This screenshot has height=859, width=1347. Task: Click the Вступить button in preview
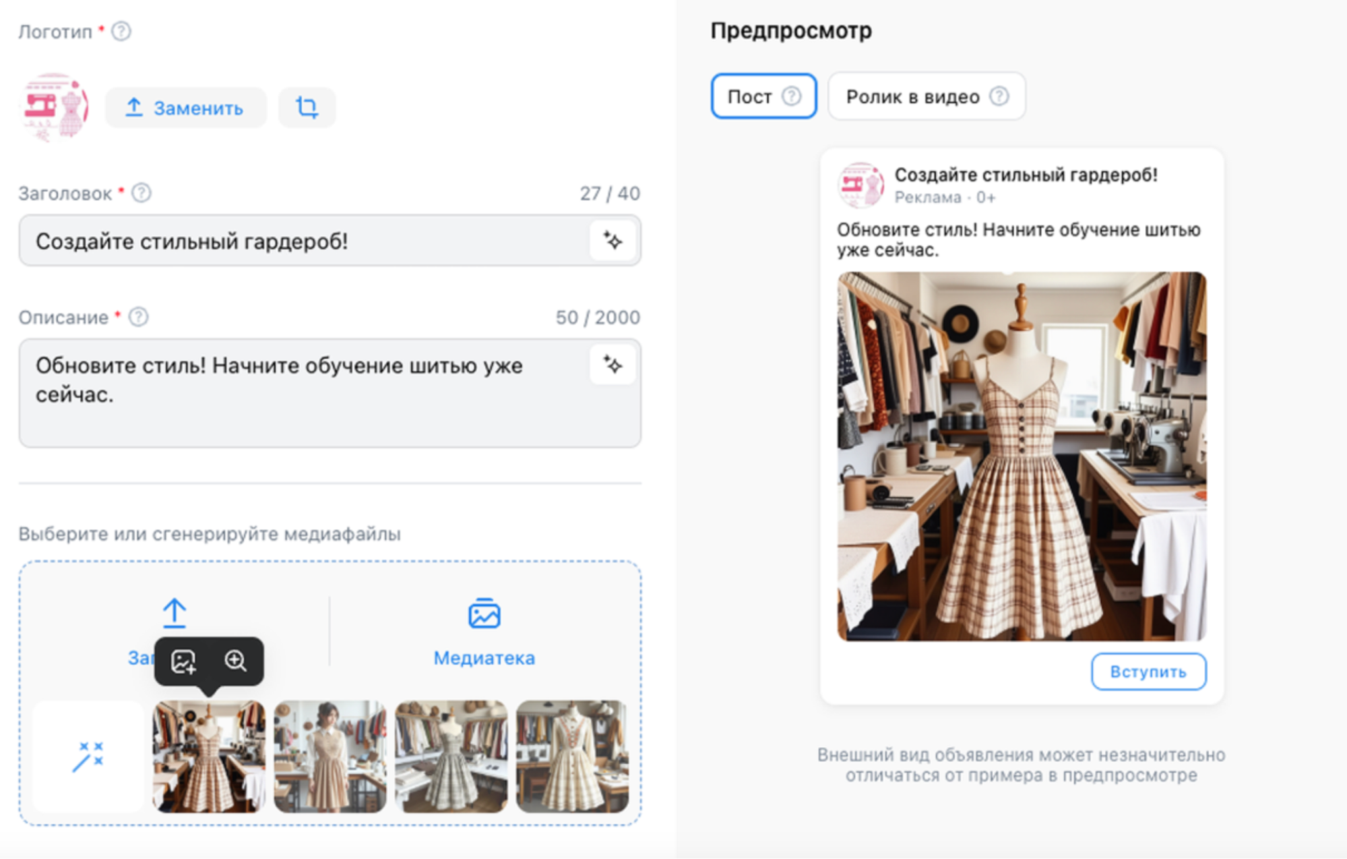pos(1148,672)
